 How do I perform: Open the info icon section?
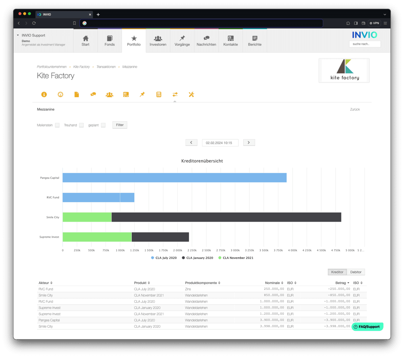click(44, 95)
